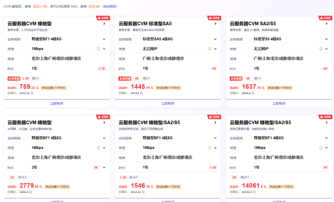Image resolution: width=334 pixels, height=202 pixels.
Task: Click 限10个 tag on 2779.92 元 card
Action: [x=22, y=177]
